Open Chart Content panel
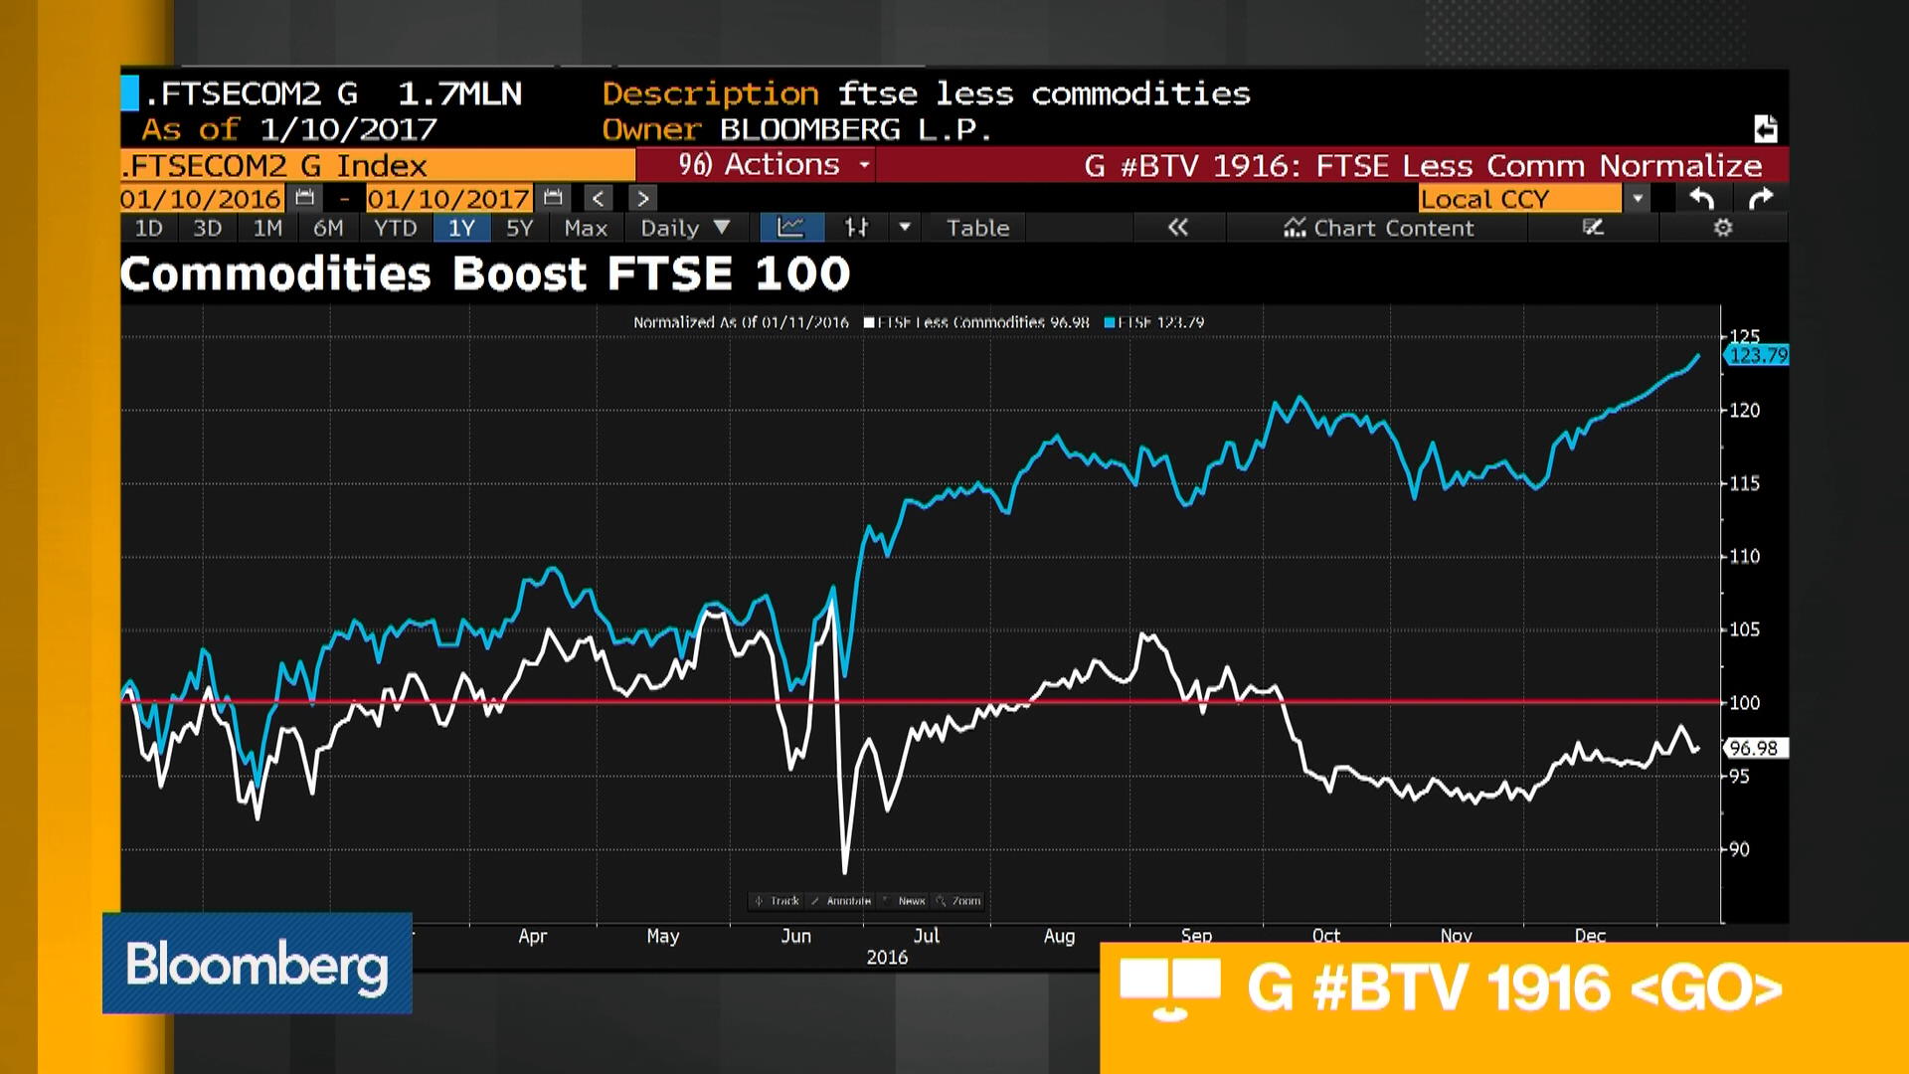Screen dimensions: 1909x1074 click(x=1377, y=228)
